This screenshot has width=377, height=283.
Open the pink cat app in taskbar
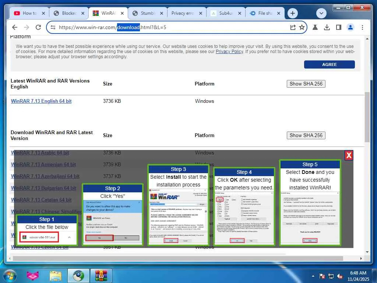33,276
